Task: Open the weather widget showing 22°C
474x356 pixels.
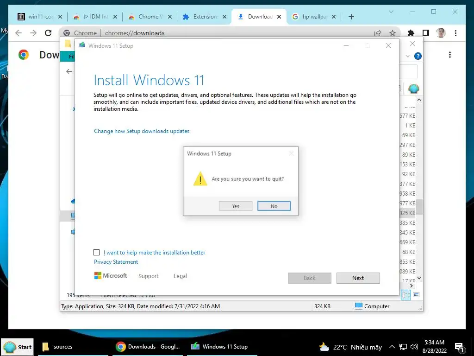Action: pyautogui.click(x=351, y=347)
